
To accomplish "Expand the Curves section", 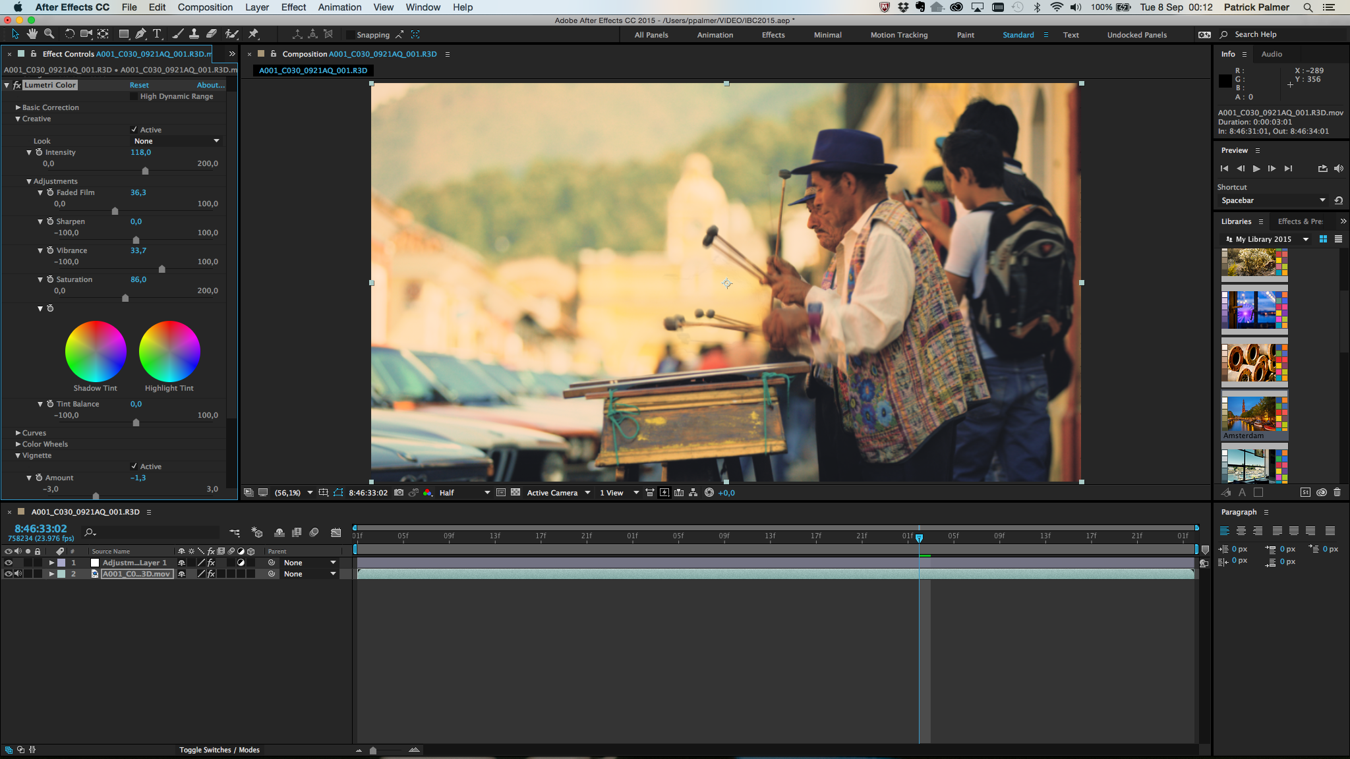I will click(18, 433).
